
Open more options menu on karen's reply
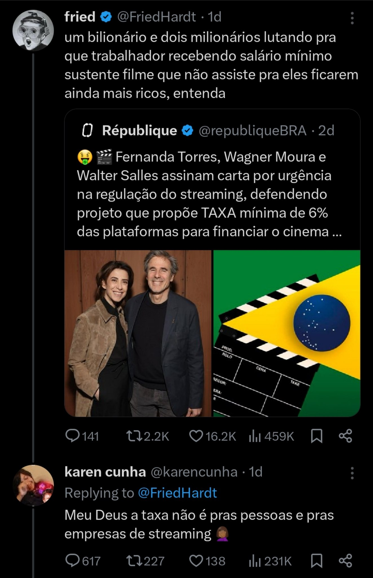click(x=352, y=473)
